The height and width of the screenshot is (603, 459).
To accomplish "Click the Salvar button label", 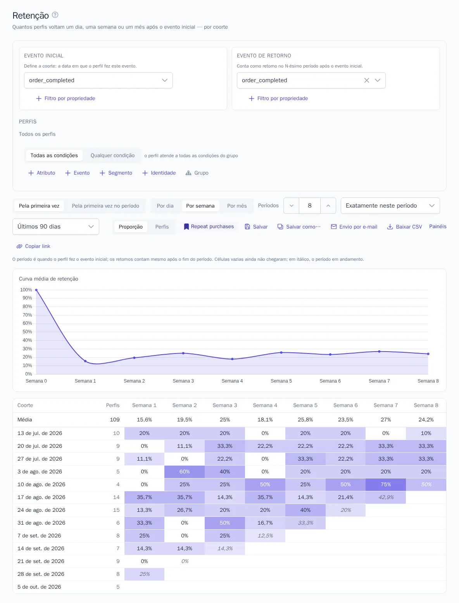I will (x=261, y=227).
